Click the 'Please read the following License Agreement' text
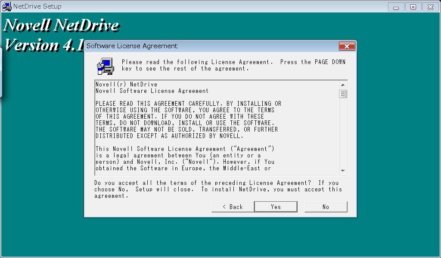The image size is (441, 258). [x=233, y=65]
